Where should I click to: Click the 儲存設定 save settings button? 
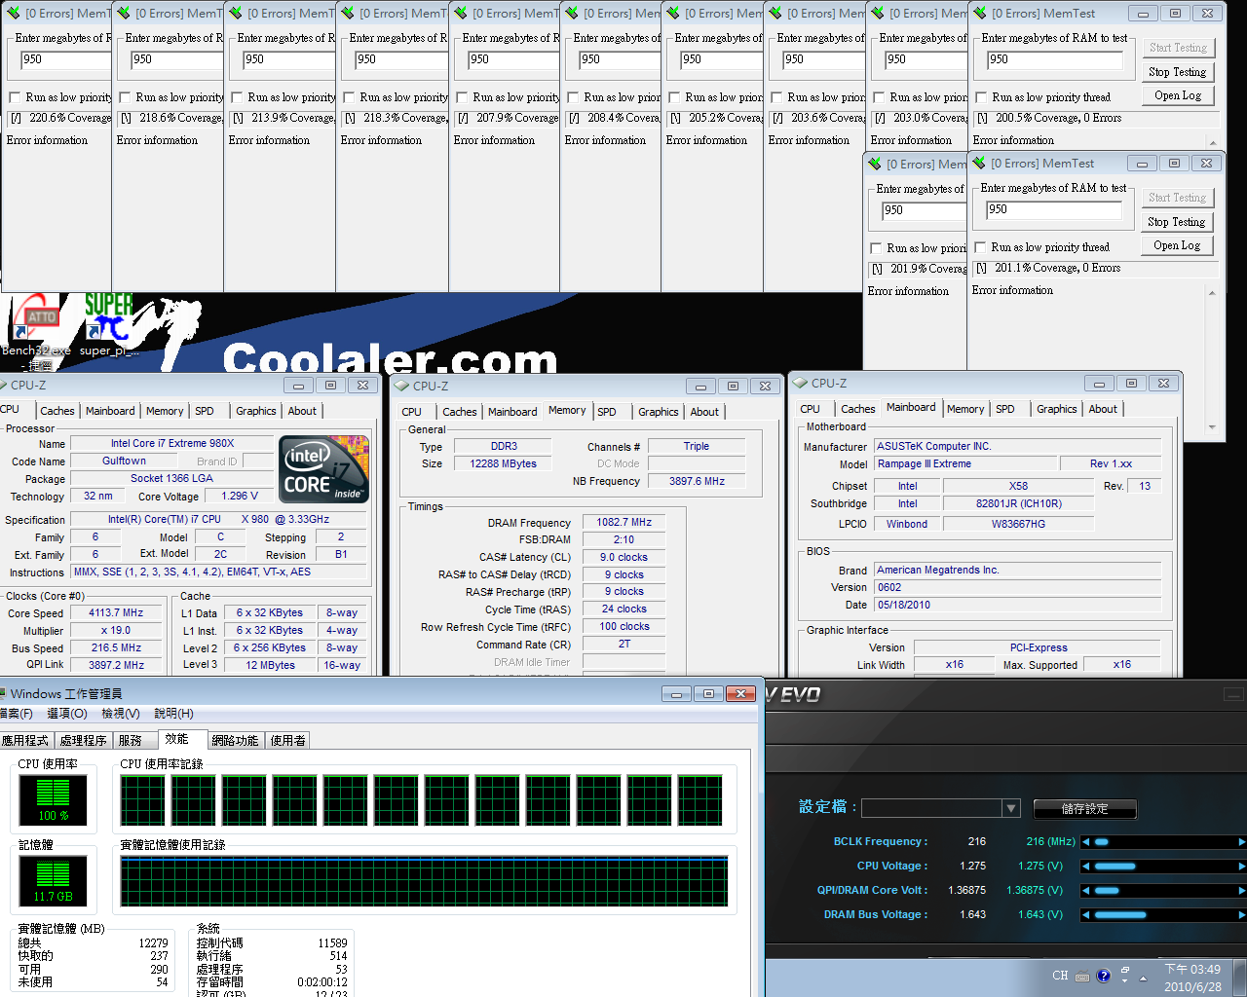click(1084, 809)
